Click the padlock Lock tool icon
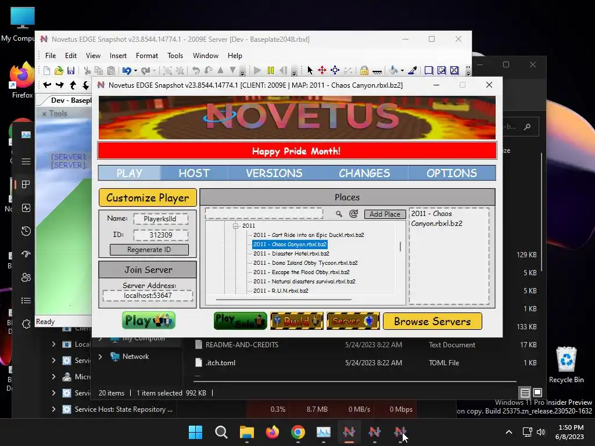The height and width of the screenshot is (446, 595). click(364, 70)
